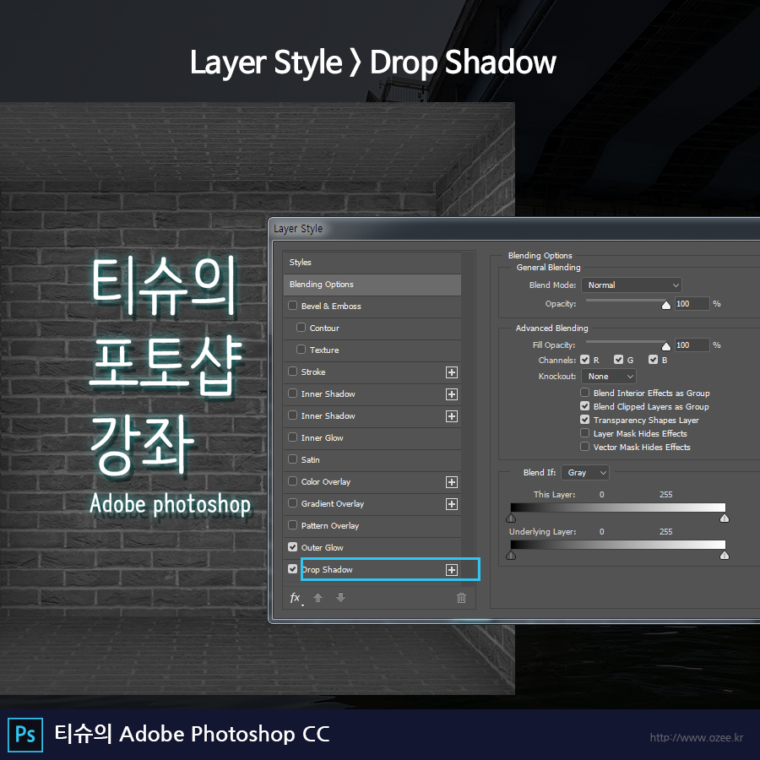Image resolution: width=760 pixels, height=760 pixels.
Task: Expand the Blend If Gray dropdown
Action: point(585,473)
